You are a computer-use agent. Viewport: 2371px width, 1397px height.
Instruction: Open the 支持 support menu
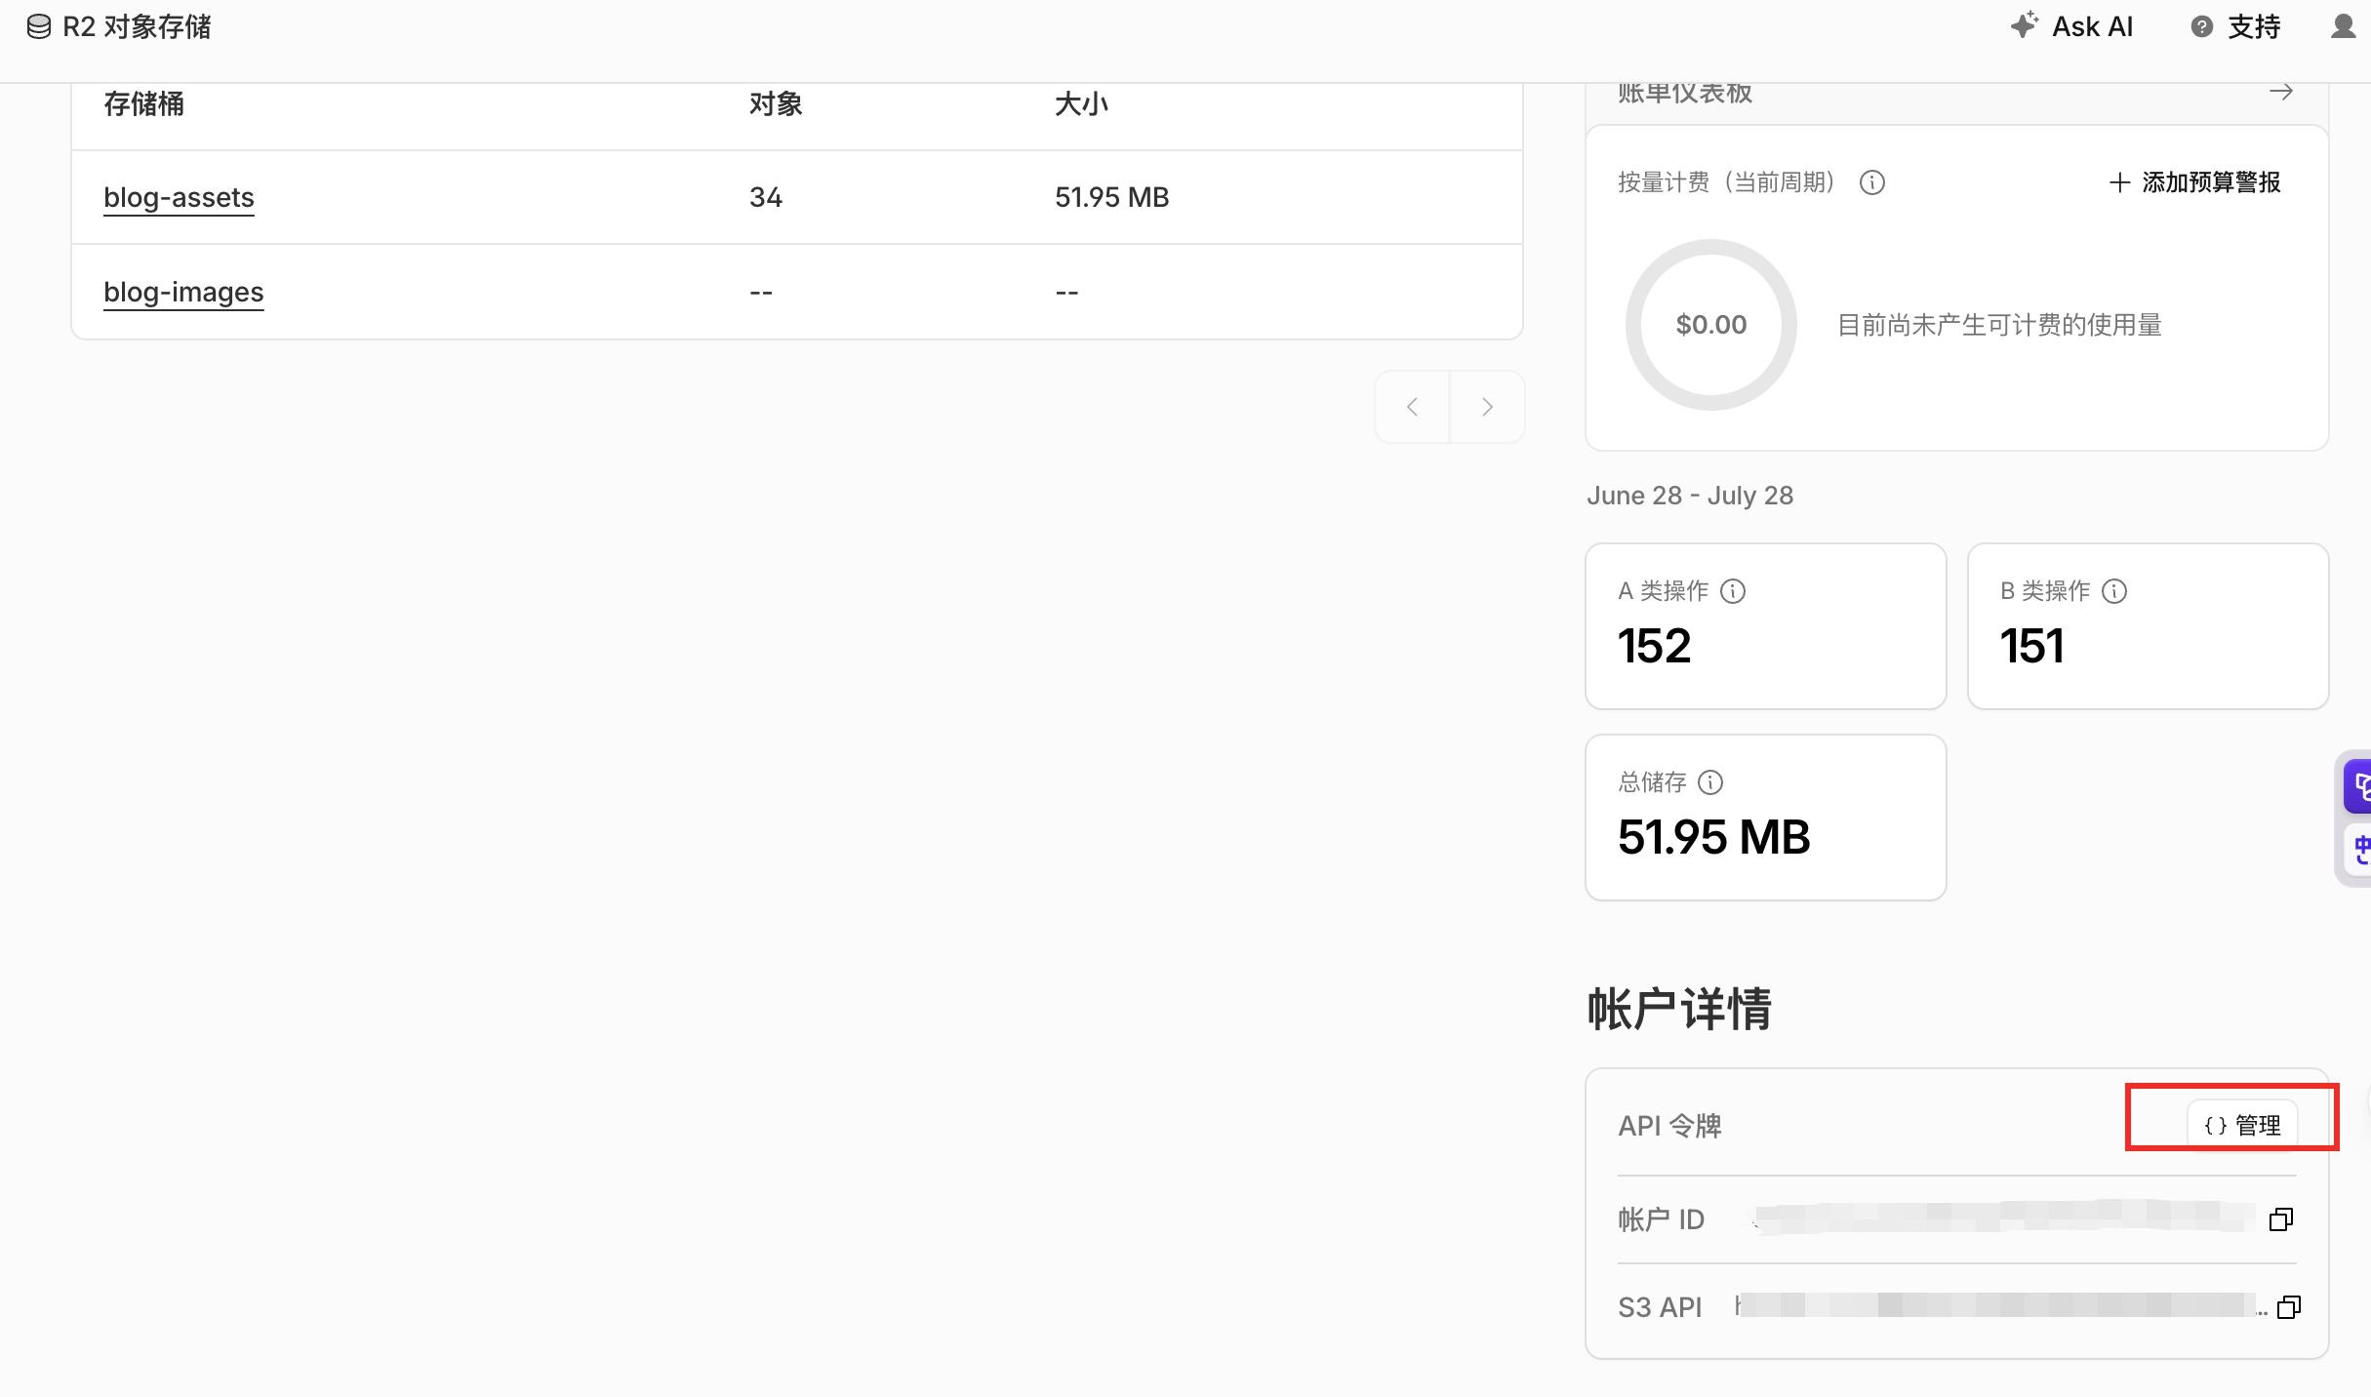pyautogui.click(x=2236, y=26)
